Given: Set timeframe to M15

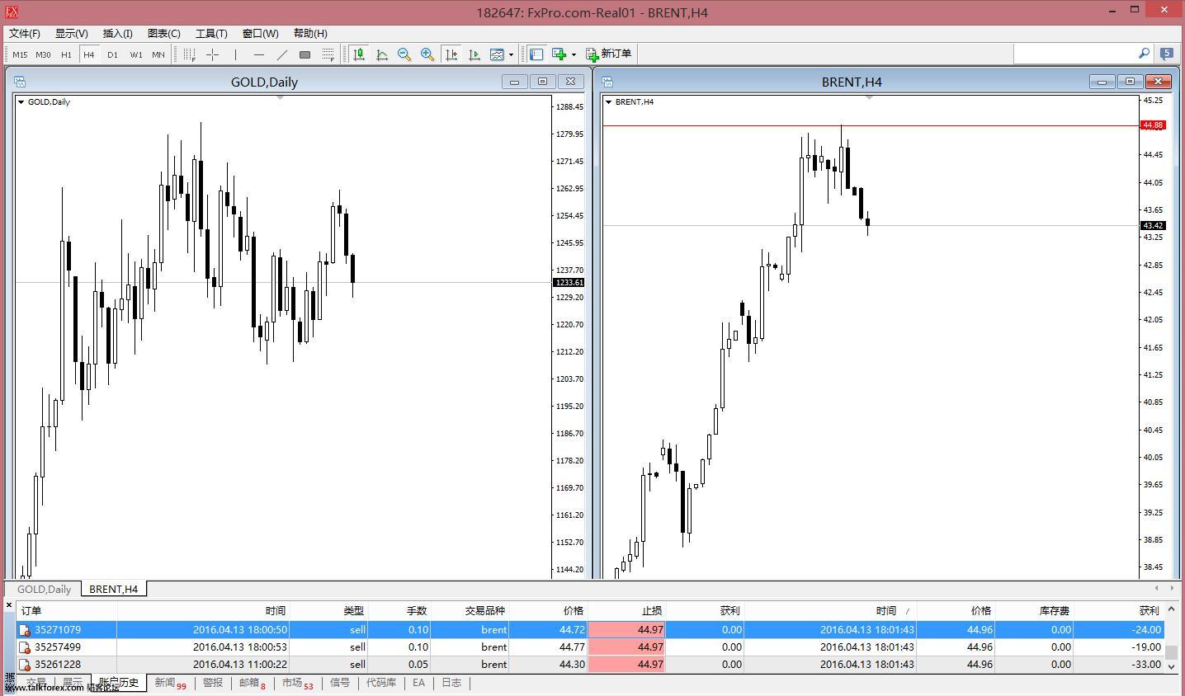Looking at the screenshot, I should tap(20, 54).
